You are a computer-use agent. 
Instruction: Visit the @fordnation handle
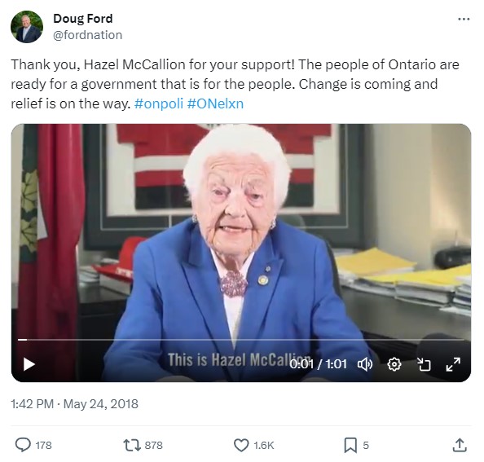88,35
